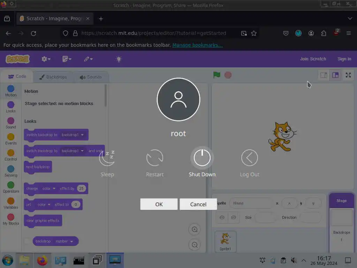Open backdrop1 dropdown in switch backdrop block
The width and height of the screenshot is (357, 268).
(73, 135)
